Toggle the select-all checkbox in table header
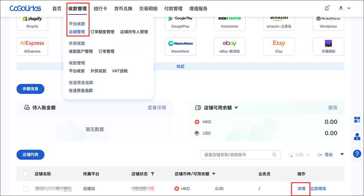 [x=26, y=174]
